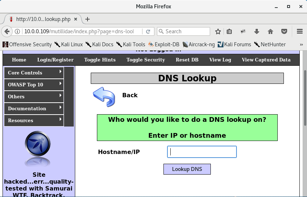Viewport: 307px width, 197px height.
Task: Open View Captured Data
Action: tap(266, 60)
